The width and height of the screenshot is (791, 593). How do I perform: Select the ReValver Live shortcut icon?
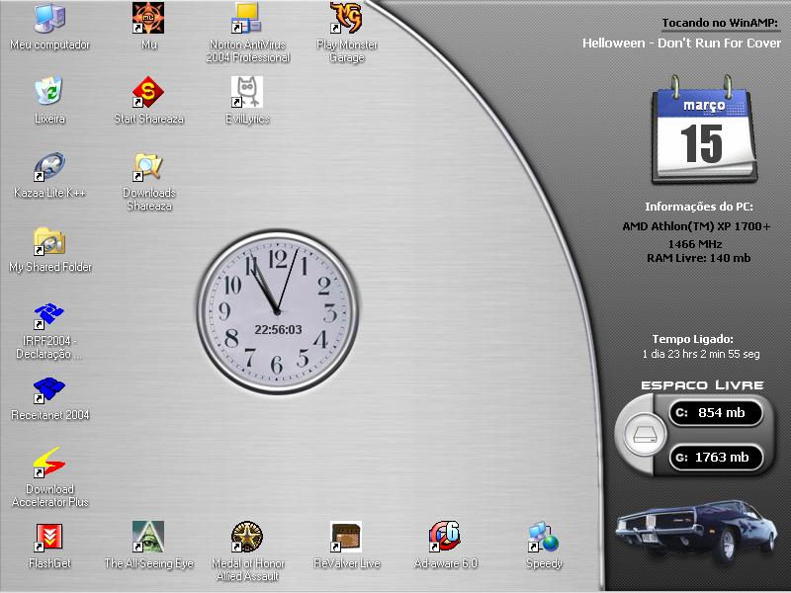pyautogui.click(x=347, y=537)
